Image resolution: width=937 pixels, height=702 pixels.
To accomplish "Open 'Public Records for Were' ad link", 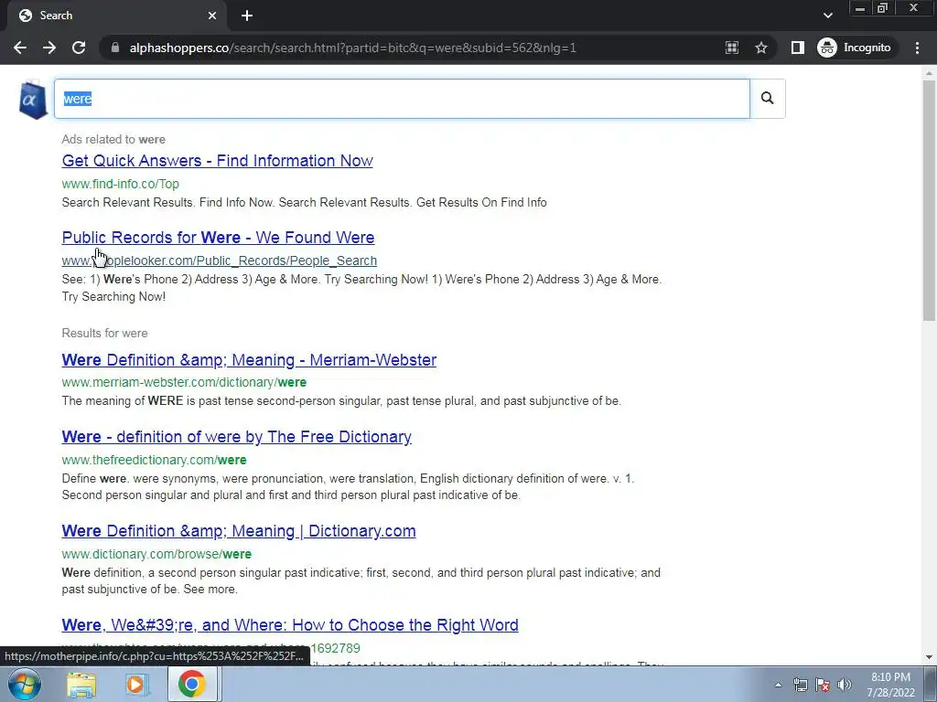I will point(218,238).
